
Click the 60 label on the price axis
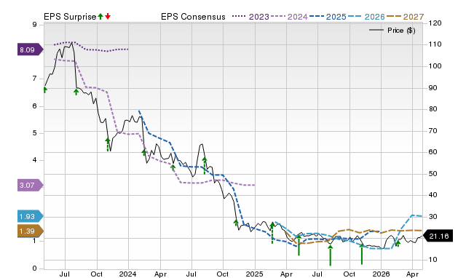(433, 152)
